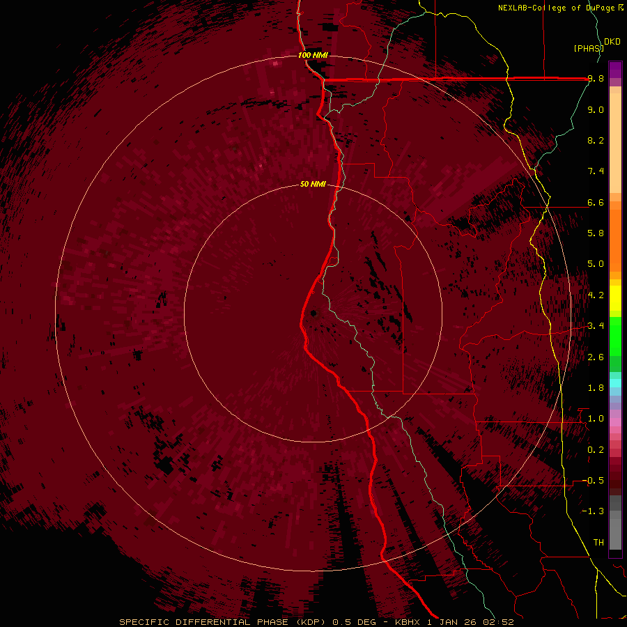Click the SPECIFIC DIFFERENTIAL PHASE (KDP) caption

tap(222, 622)
